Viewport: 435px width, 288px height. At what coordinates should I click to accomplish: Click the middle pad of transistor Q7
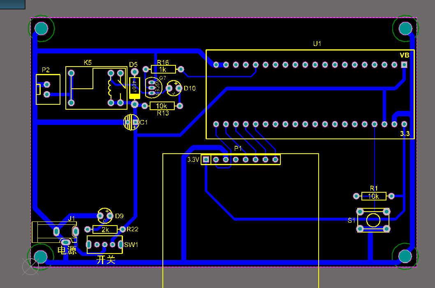(152, 88)
